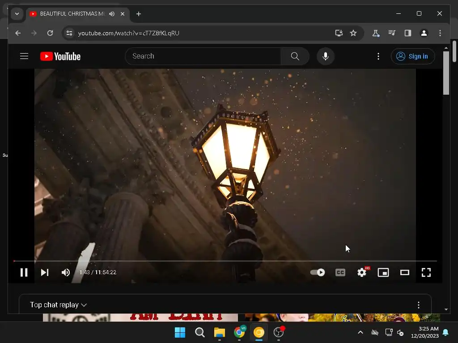Open a new browser tab
Image resolution: width=458 pixels, height=343 pixels.
(139, 14)
